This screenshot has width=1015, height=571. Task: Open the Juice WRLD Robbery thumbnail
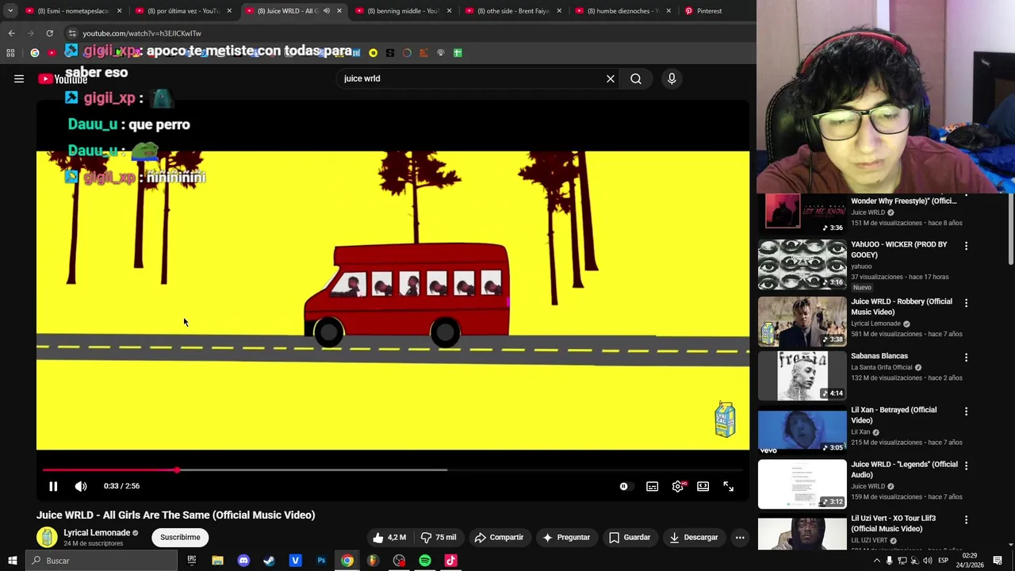802,322
